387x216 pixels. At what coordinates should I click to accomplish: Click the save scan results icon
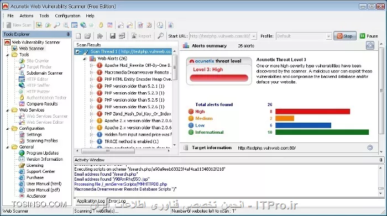[113, 36]
